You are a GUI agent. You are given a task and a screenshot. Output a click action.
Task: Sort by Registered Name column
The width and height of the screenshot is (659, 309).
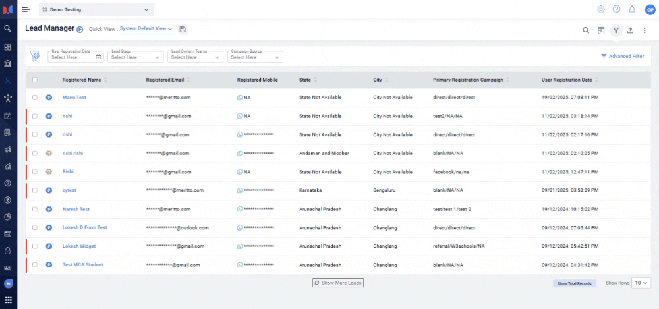(106, 80)
